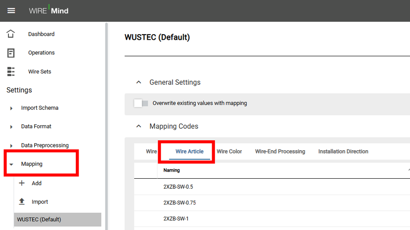
Task: Switch to the Wire Article tab
Action: point(189,152)
